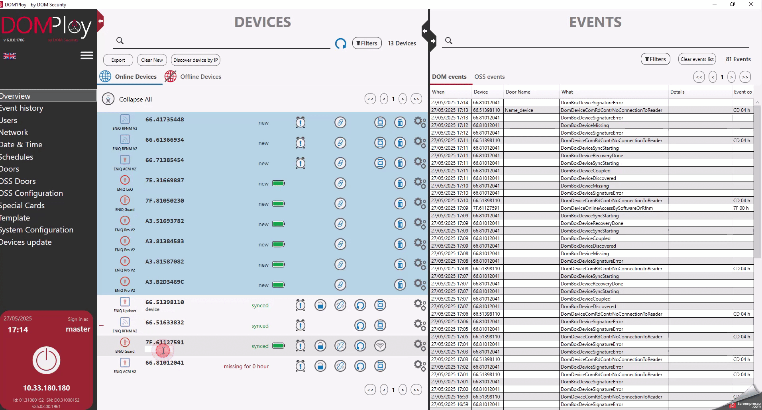
Task: Go to last events page with >> button
Action: pos(745,77)
